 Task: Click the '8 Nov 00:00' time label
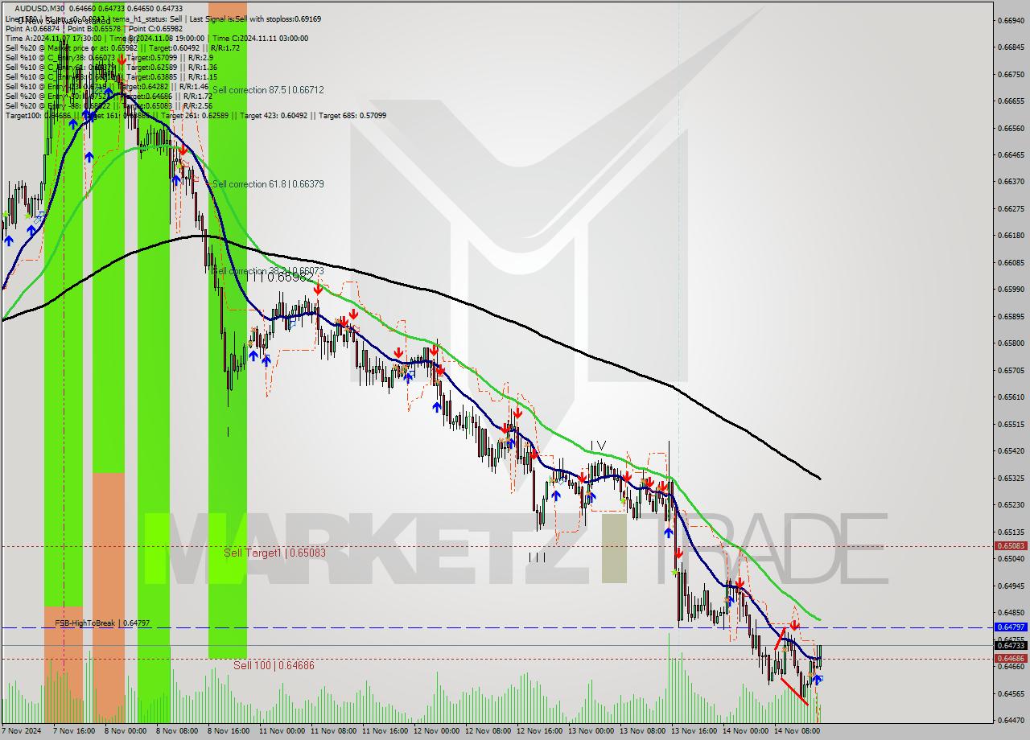click(x=126, y=731)
